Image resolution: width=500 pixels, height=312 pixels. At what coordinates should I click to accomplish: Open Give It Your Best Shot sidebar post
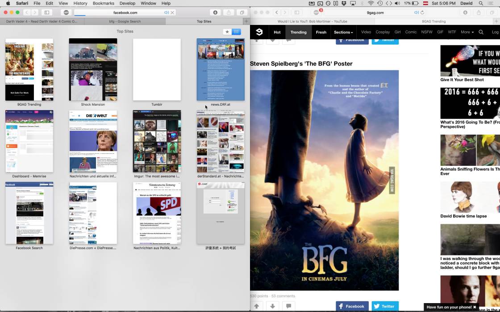(x=470, y=64)
